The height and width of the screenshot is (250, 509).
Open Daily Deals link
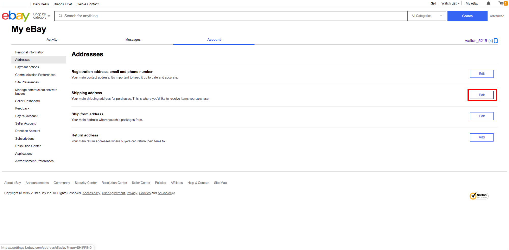[x=41, y=4]
